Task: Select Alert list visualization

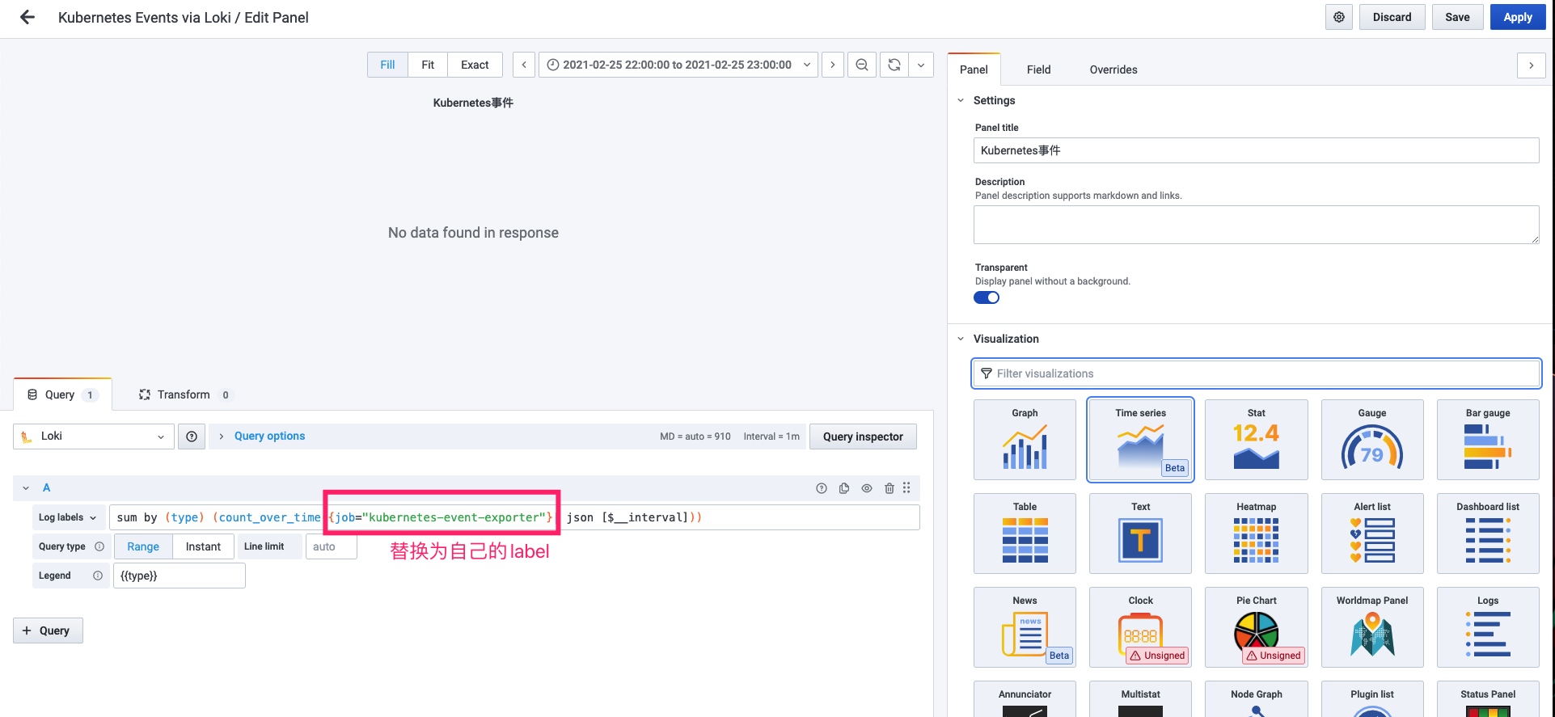Action: tap(1372, 534)
